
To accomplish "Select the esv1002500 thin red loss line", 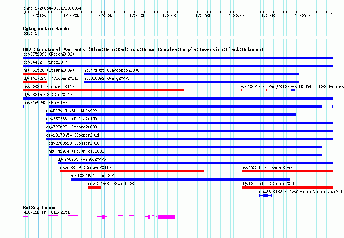I will (x=254, y=90).
